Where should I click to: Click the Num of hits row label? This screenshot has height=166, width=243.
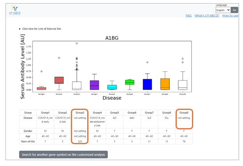point(28,141)
